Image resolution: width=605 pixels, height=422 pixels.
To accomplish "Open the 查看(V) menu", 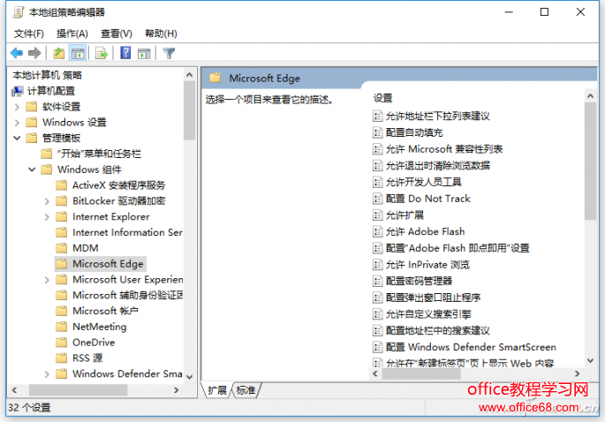I will (x=116, y=34).
